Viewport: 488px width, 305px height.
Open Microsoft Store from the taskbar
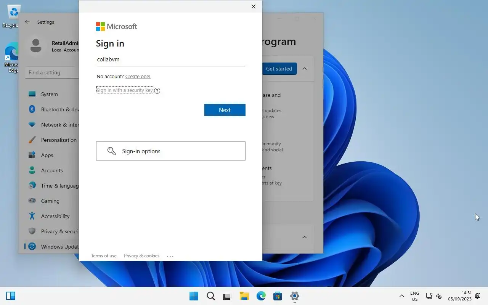278,296
